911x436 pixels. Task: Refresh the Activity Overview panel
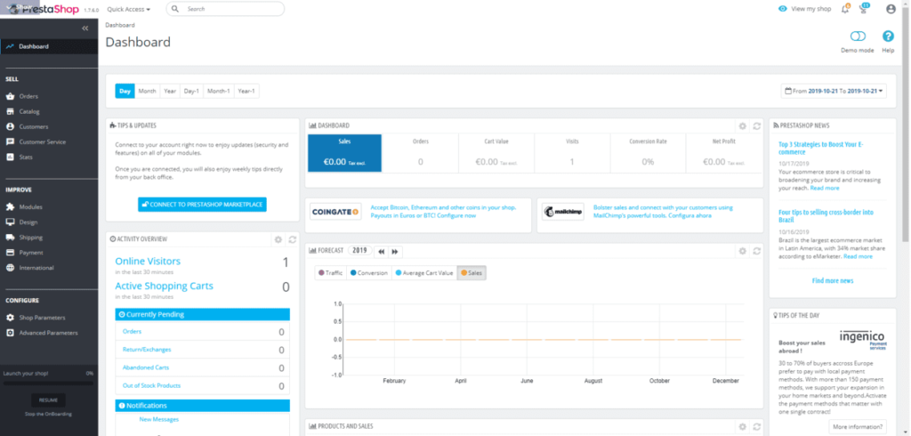pos(292,239)
